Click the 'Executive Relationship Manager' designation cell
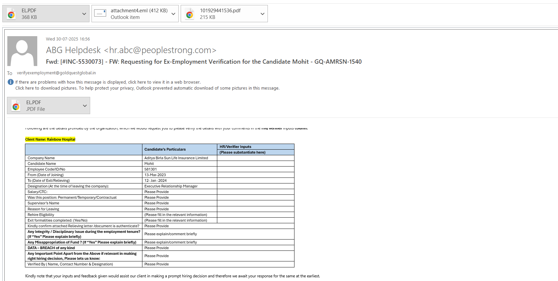Viewport: 558px width, 281px height. (171, 186)
